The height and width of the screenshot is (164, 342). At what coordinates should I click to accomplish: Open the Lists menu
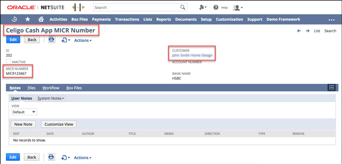(x=148, y=19)
